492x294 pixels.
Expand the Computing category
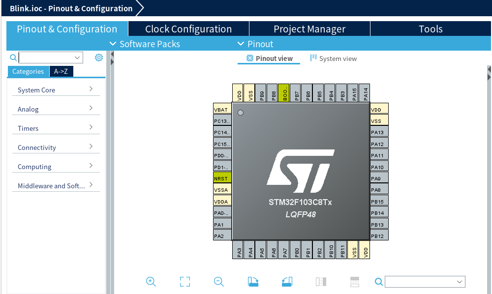click(56, 167)
